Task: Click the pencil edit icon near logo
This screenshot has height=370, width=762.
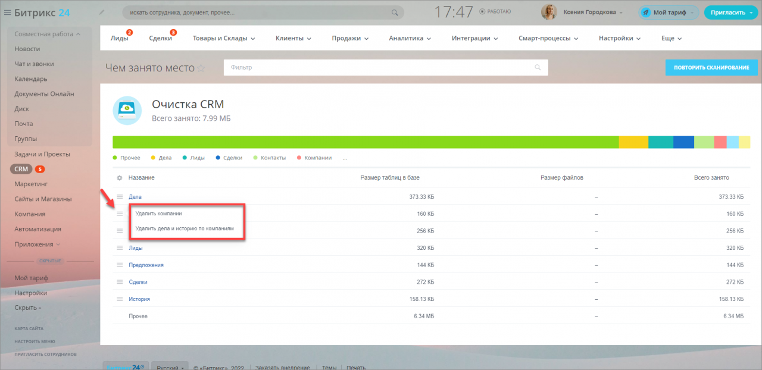Action: click(x=102, y=12)
